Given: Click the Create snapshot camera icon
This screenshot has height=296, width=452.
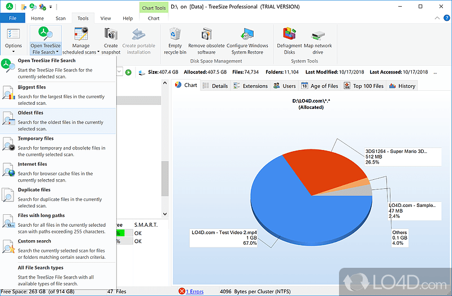Looking at the screenshot, I should 111,34.
